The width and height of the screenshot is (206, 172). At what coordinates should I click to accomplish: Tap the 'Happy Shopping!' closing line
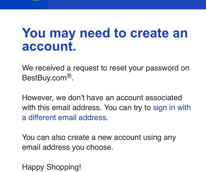pyautogui.click(x=51, y=167)
